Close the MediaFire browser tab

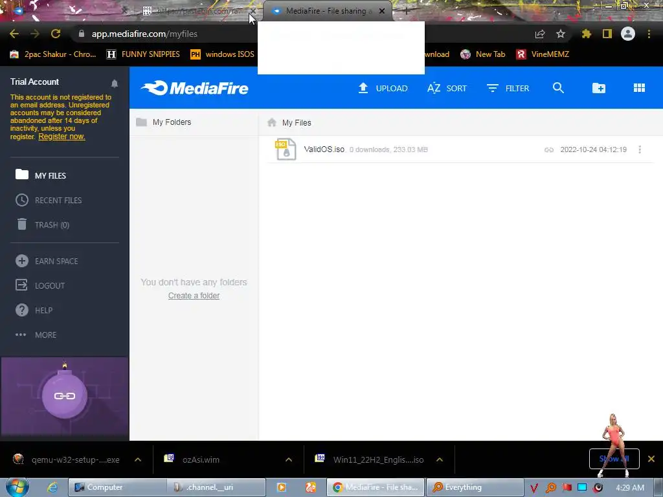tap(382, 11)
